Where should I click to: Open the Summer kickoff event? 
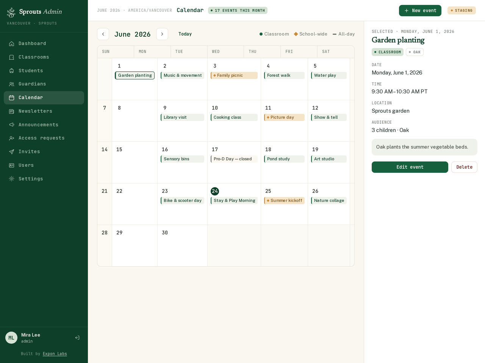(284, 201)
